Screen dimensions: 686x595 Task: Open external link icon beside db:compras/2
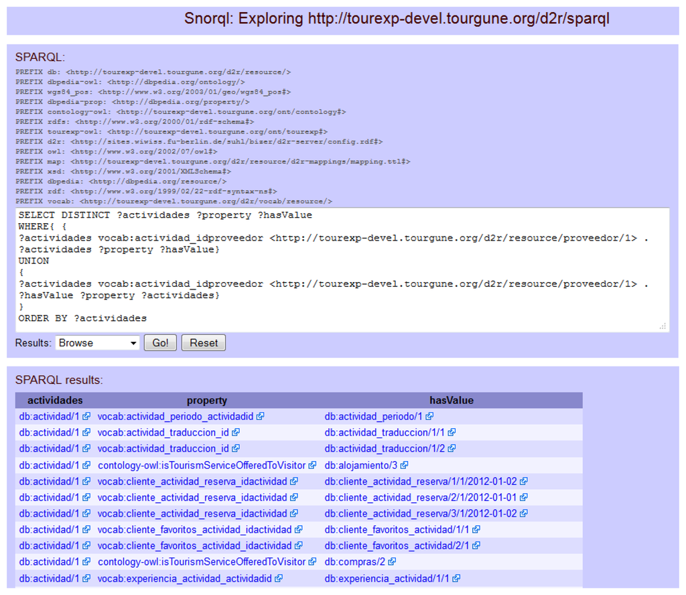392,562
